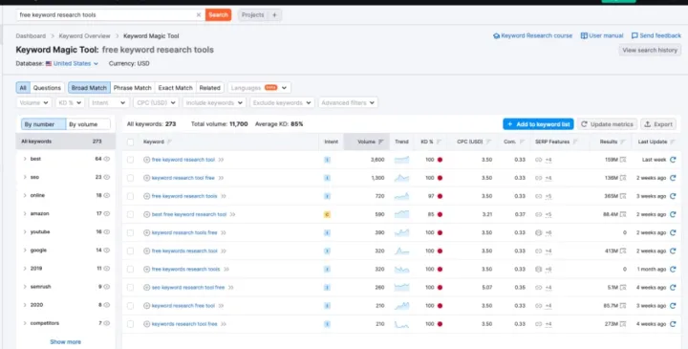Refresh the 'seo keyword research tool free' row
The width and height of the screenshot is (688, 349).
pos(673,288)
